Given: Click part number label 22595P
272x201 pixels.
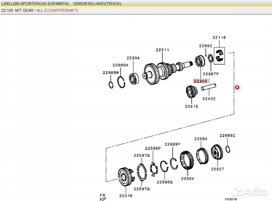Looking at the screenshot, I should [x=153, y=148].
